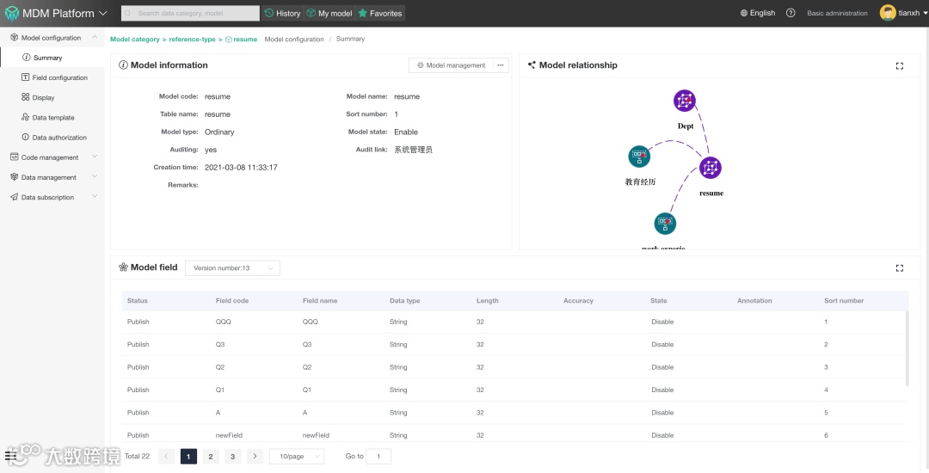Open the help question mark icon
929x473 pixels.
[x=791, y=13]
